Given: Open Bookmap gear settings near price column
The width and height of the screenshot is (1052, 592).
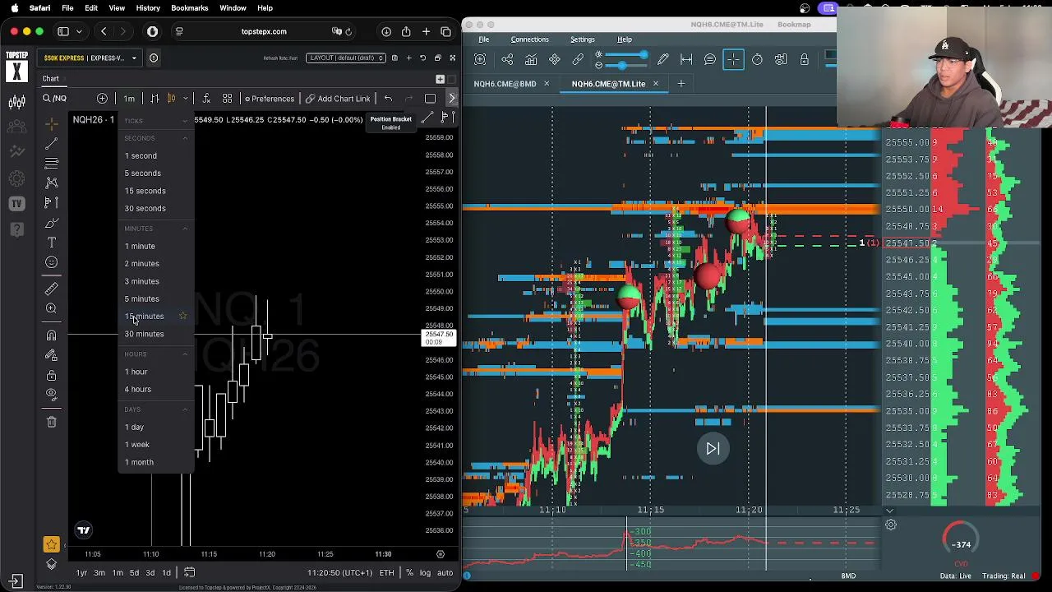Looking at the screenshot, I should [891, 525].
